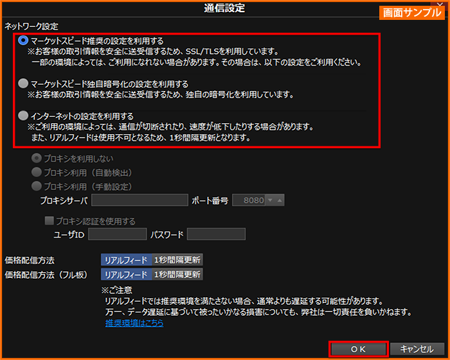The height and width of the screenshot is (360, 450).
Task: Select マーケットスピード推奨の設定を利用する radio button
Action: click(x=23, y=40)
